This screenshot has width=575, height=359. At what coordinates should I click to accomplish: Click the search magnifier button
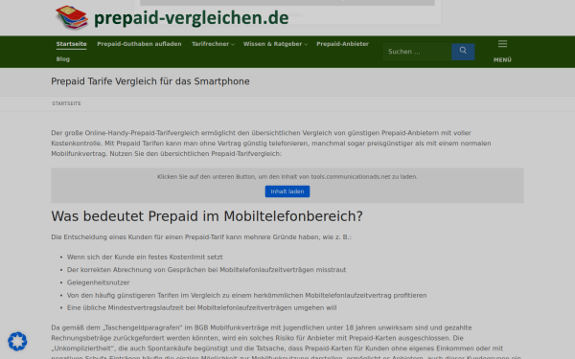click(463, 52)
